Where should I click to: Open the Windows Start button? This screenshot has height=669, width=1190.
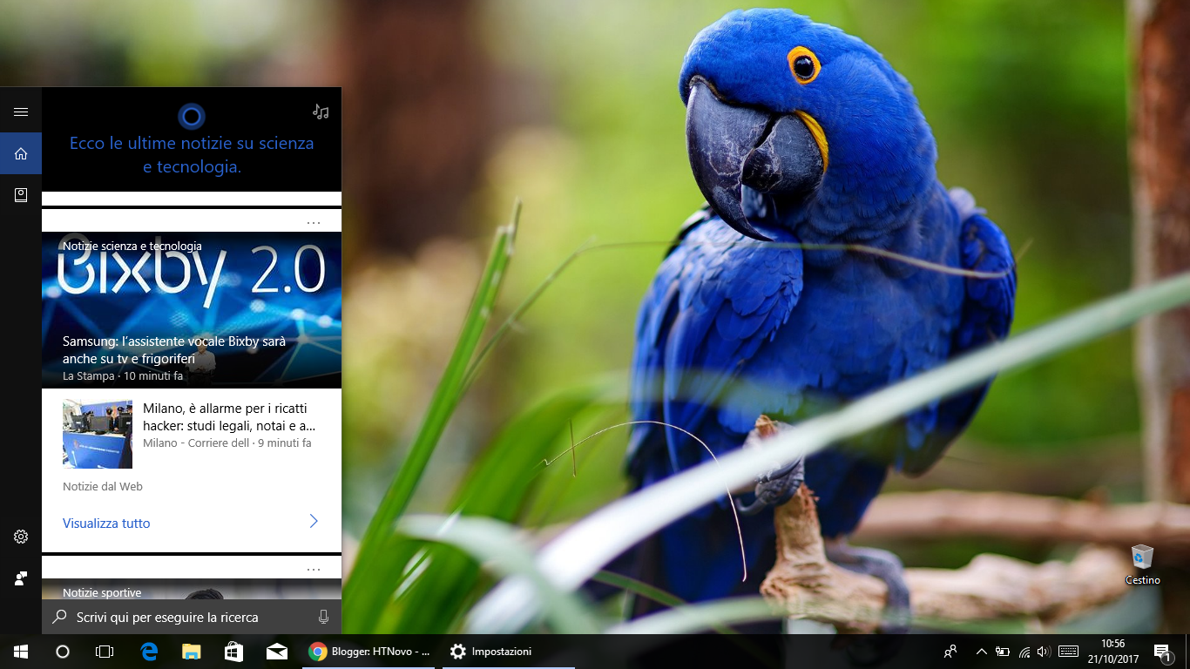click(21, 652)
